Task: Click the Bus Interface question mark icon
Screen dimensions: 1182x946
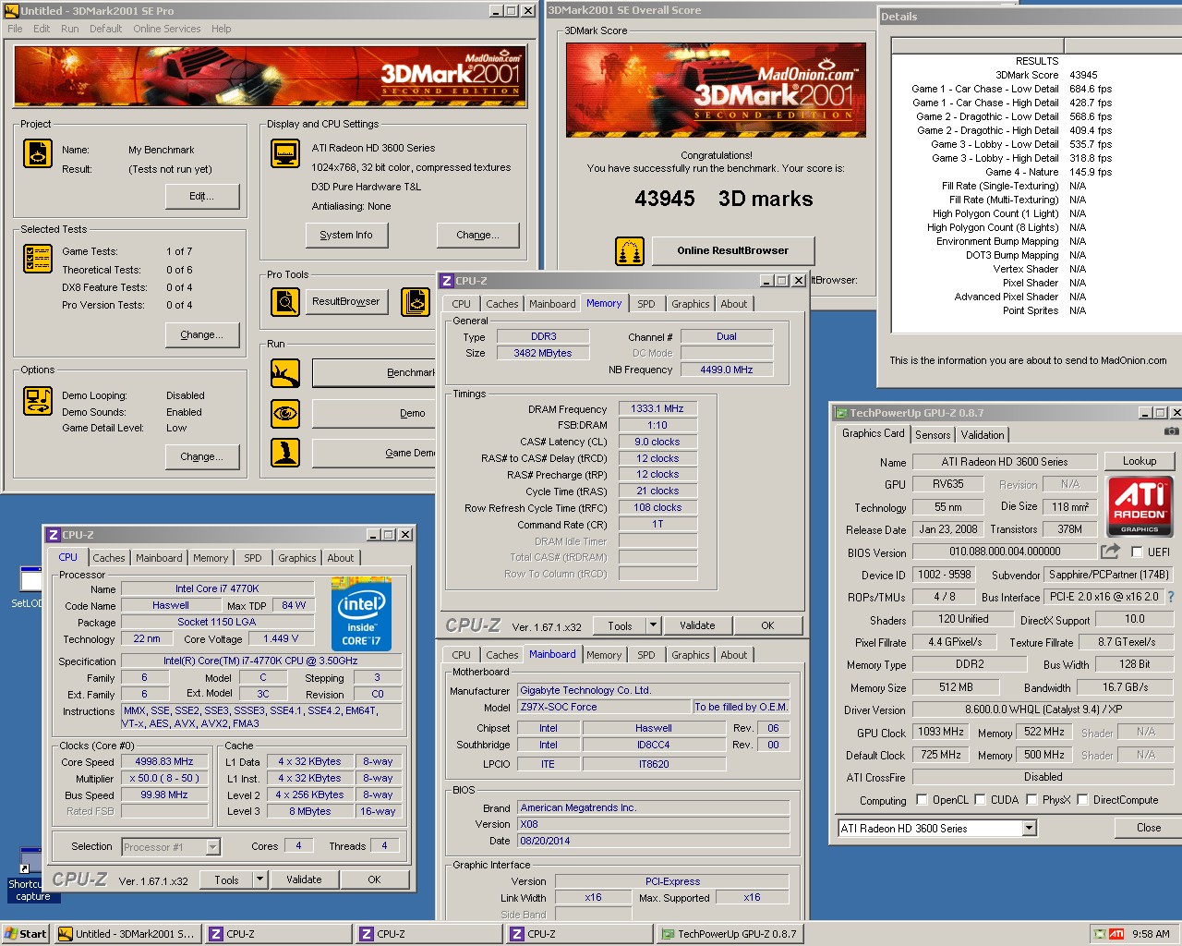Action: pos(1171,597)
